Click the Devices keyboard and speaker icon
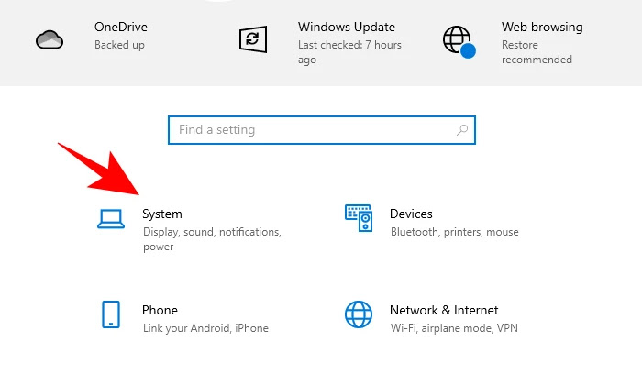This screenshot has height=374, width=642. [359, 218]
